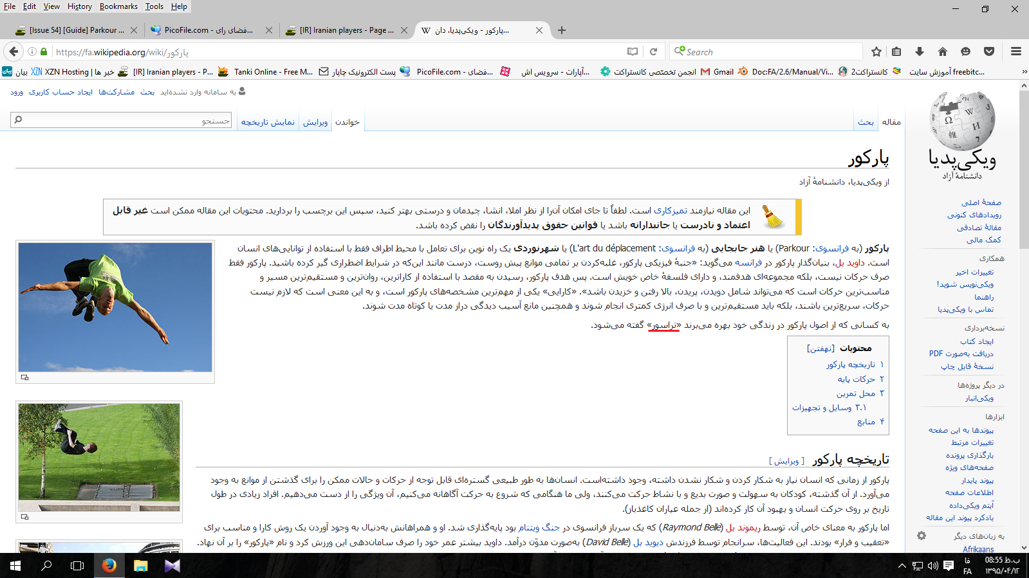
Task: Click the browser Back arrow button
Action: pyautogui.click(x=14, y=51)
